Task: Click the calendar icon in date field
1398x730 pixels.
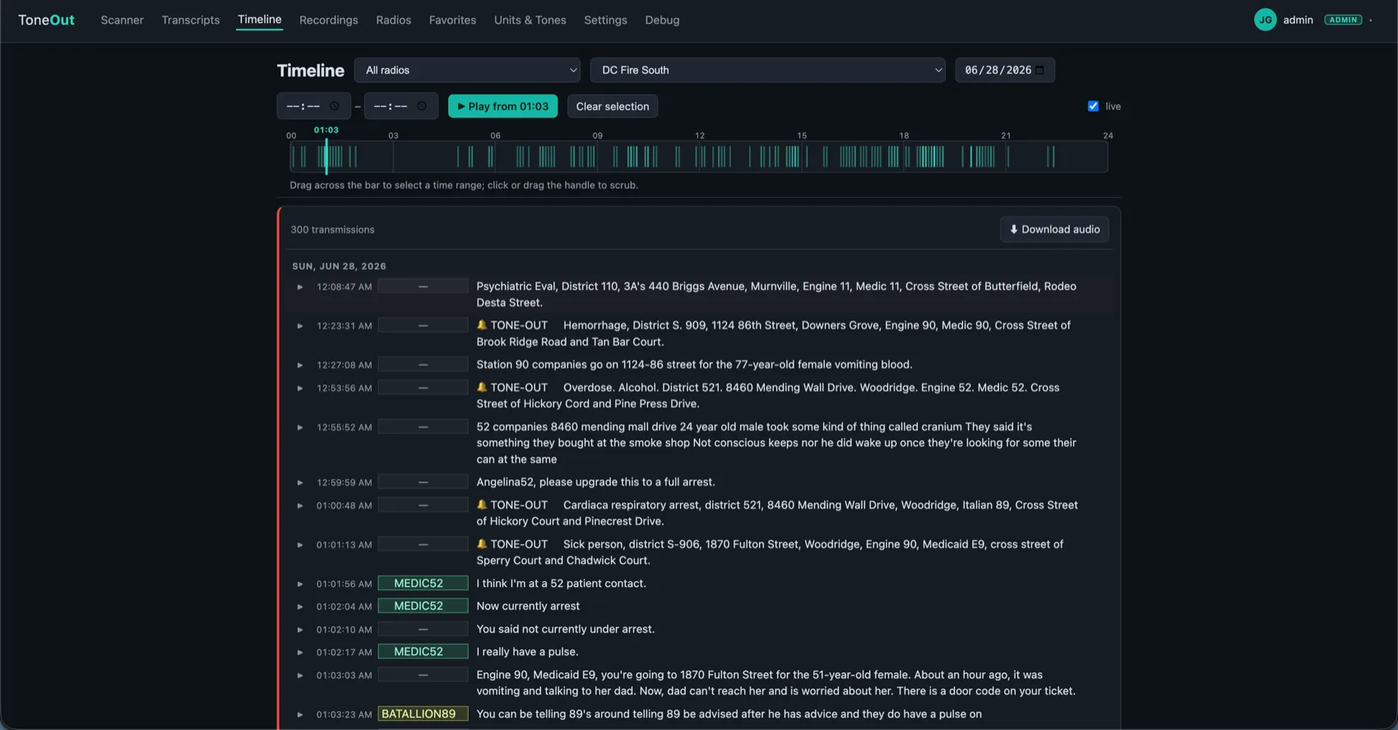Action: click(1039, 70)
